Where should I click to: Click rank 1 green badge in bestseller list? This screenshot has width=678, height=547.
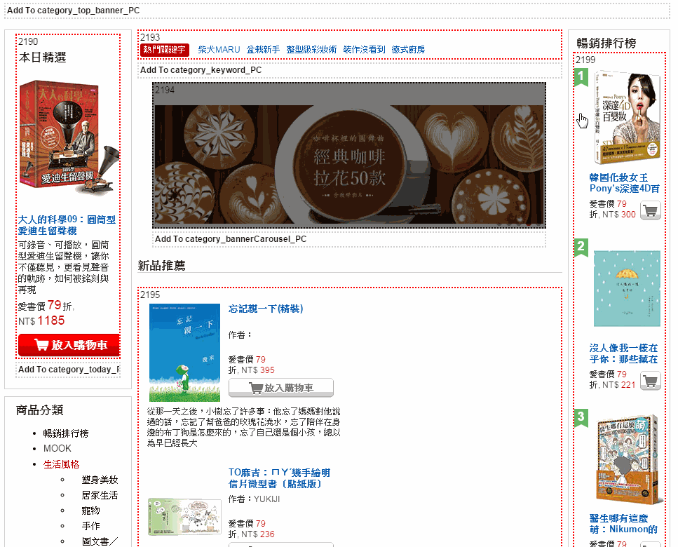pos(581,77)
